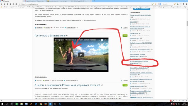Open the home page icon in toolbar
Screen dimensions: 188x106
coord(10,4)
